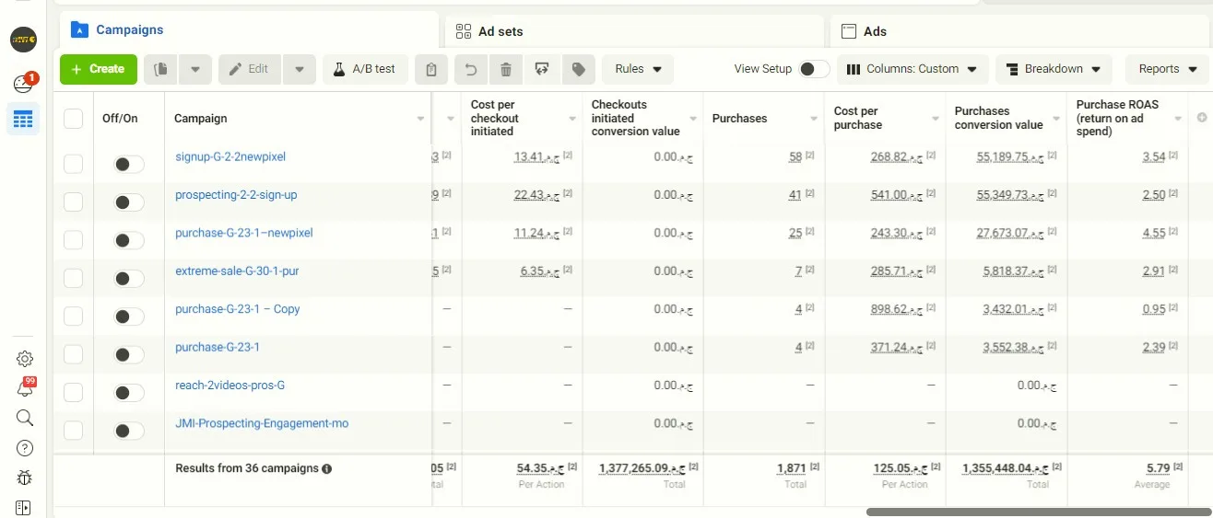The height and width of the screenshot is (518, 1213).
Task: Click the undo arrow icon
Action: pyautogui.click(x=470, y=69)
